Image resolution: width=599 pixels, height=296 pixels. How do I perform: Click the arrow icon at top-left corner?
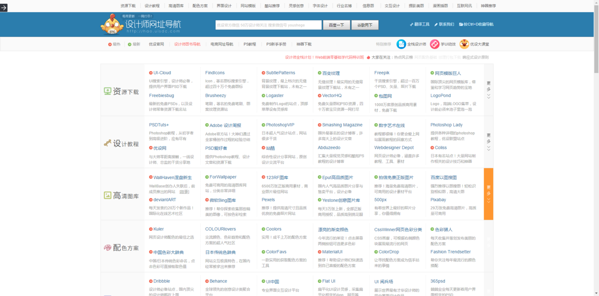tap(3, 8)
